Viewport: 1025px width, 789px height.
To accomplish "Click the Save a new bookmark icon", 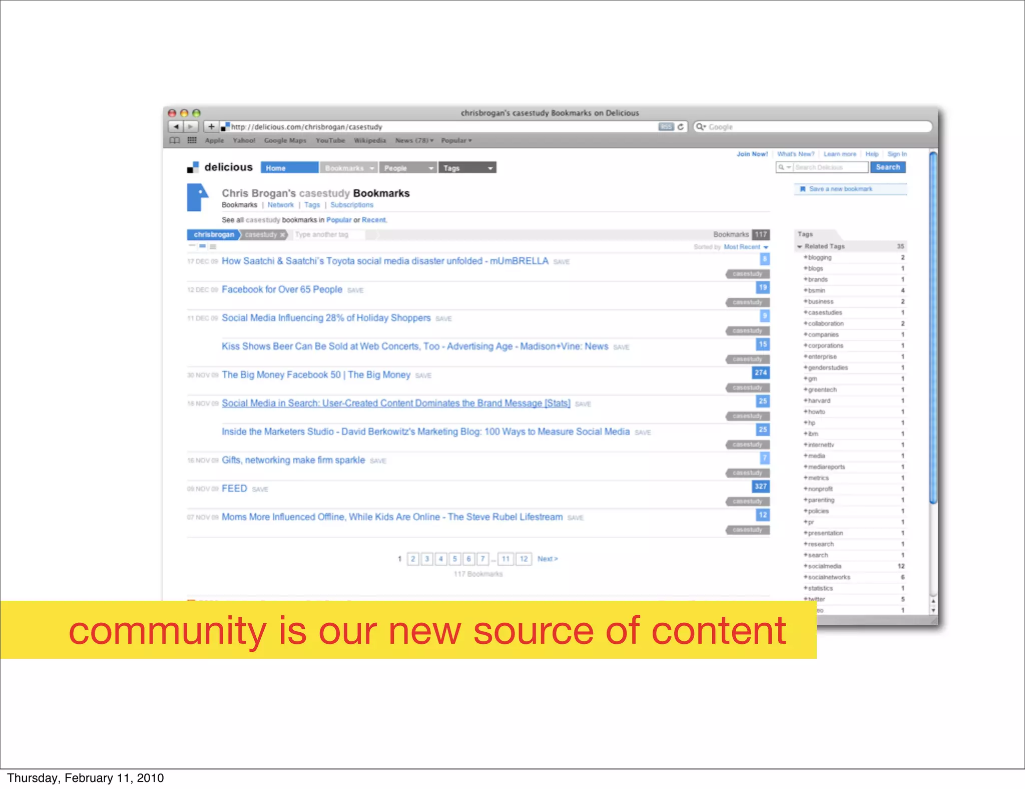I will pyautogui.click(x=803, y=189).
